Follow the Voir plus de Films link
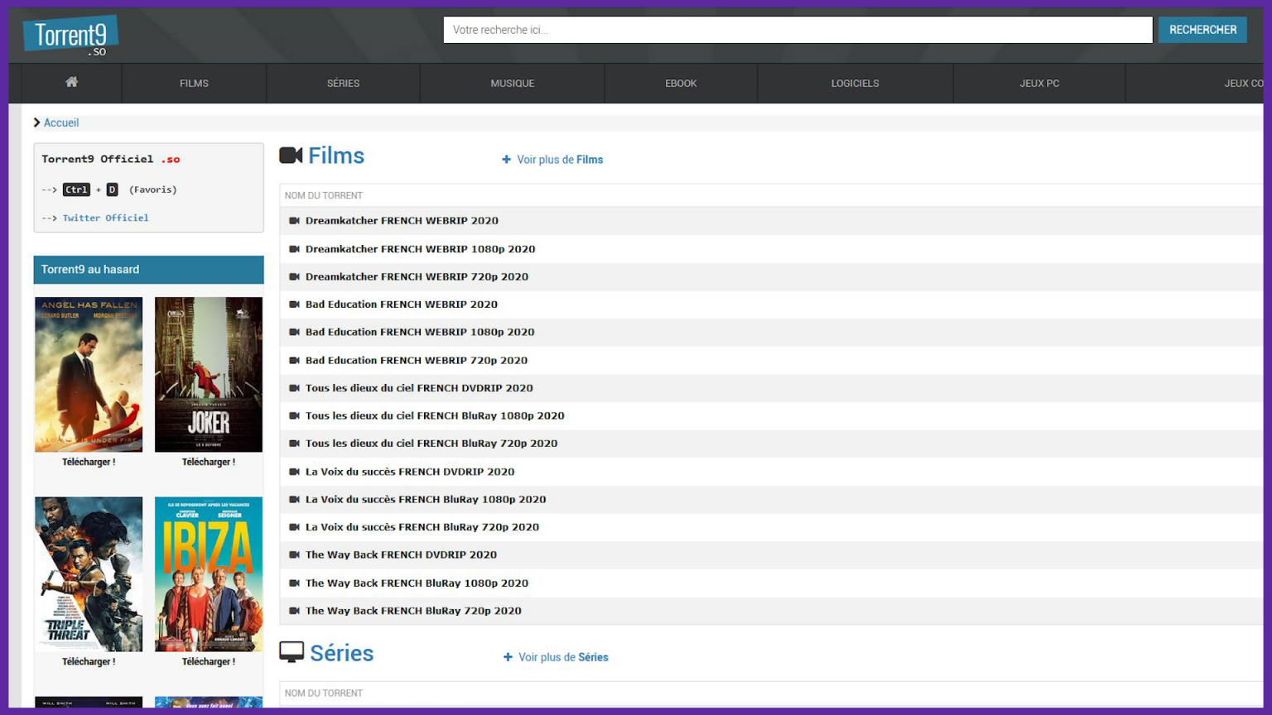Image resolution: width=1272 pixels, height=715 pixels. (x=560, y=160)
